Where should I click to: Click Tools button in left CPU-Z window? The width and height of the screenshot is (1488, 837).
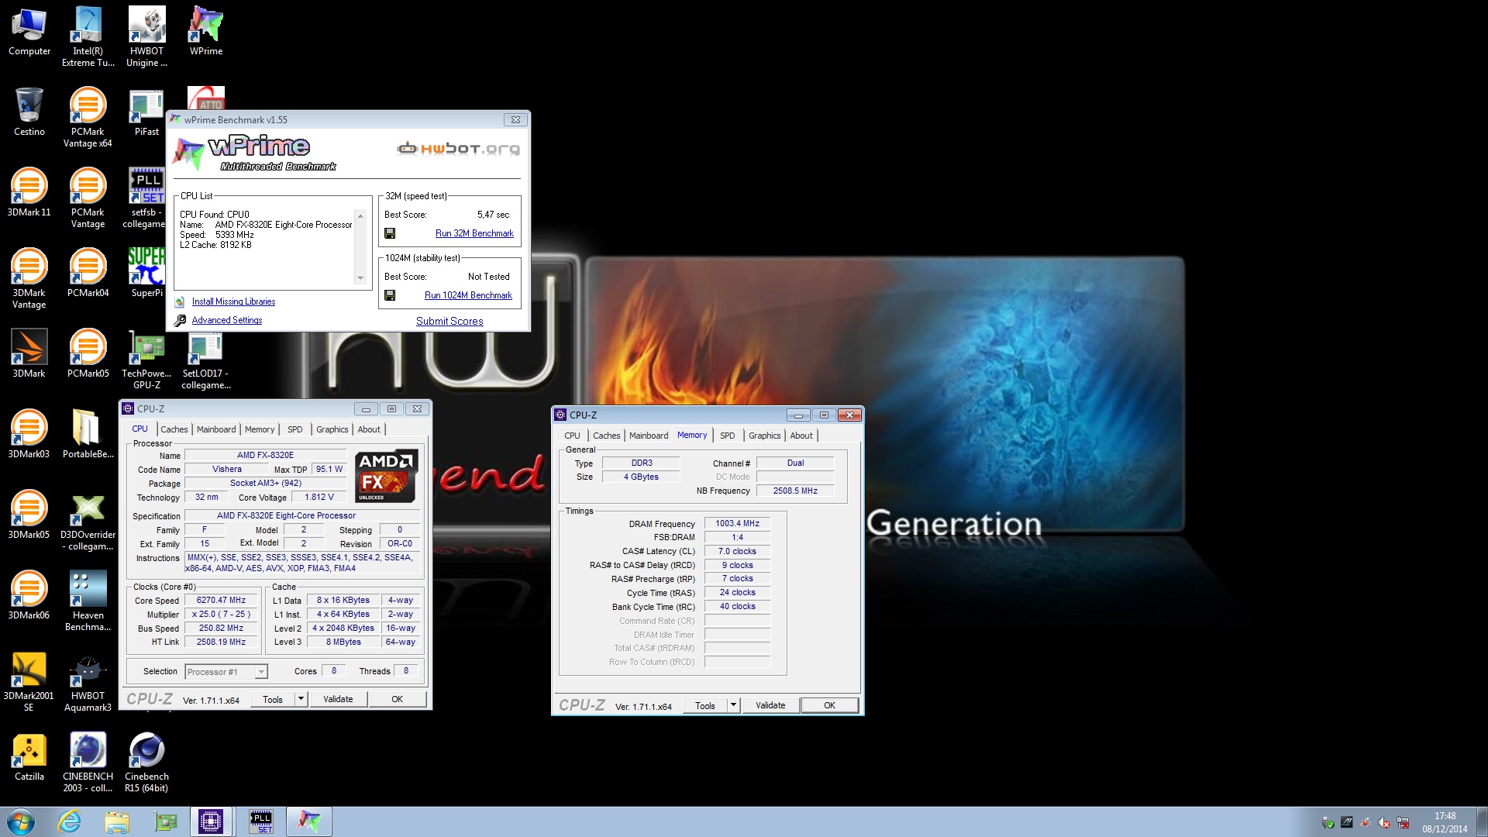[273, 699]
